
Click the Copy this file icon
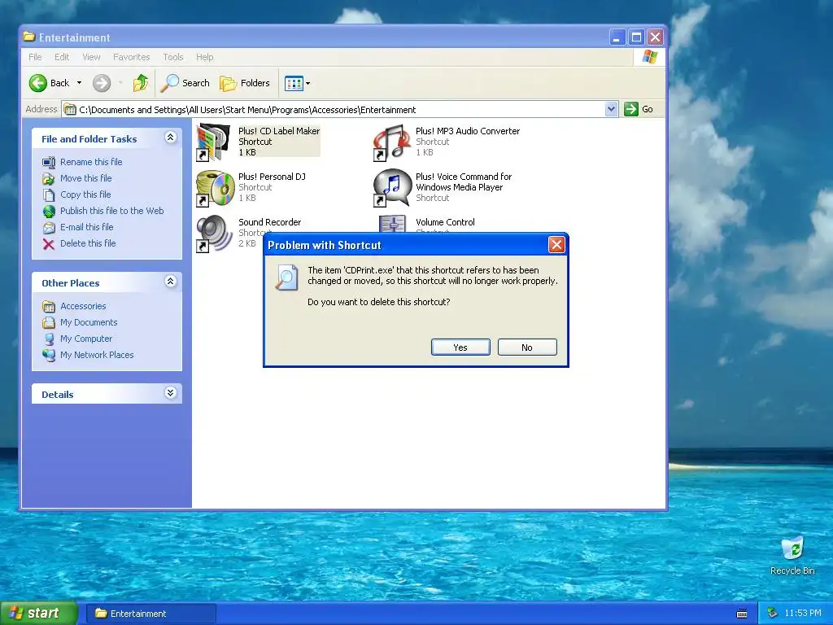[48, 195]
